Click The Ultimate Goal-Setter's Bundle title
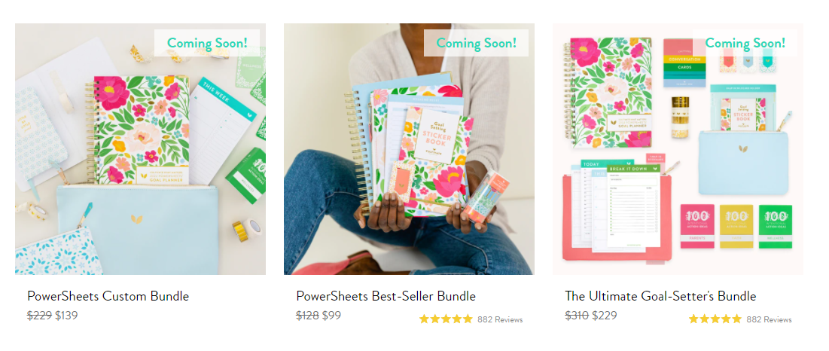Viewport: 829px width, 351px height. click(660, 296)
